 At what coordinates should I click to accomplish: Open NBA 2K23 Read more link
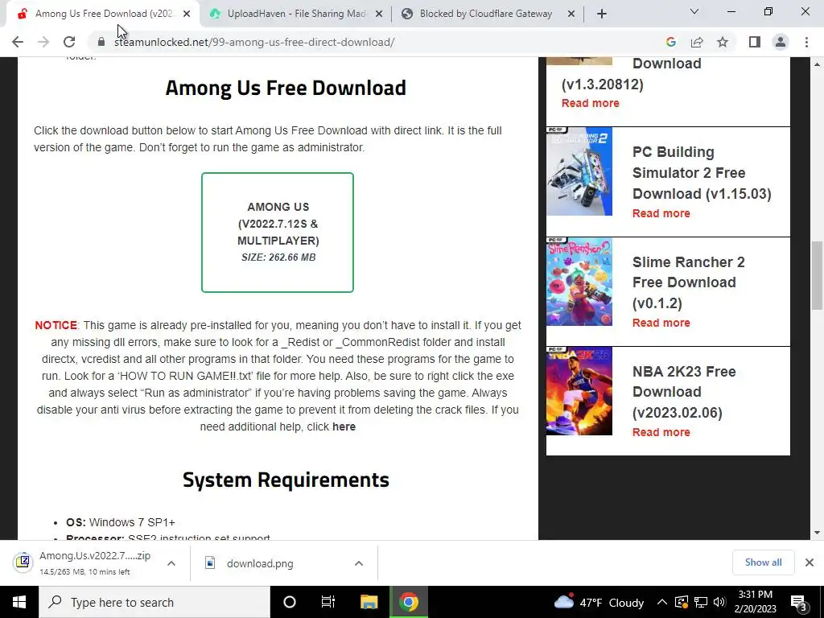661,432
